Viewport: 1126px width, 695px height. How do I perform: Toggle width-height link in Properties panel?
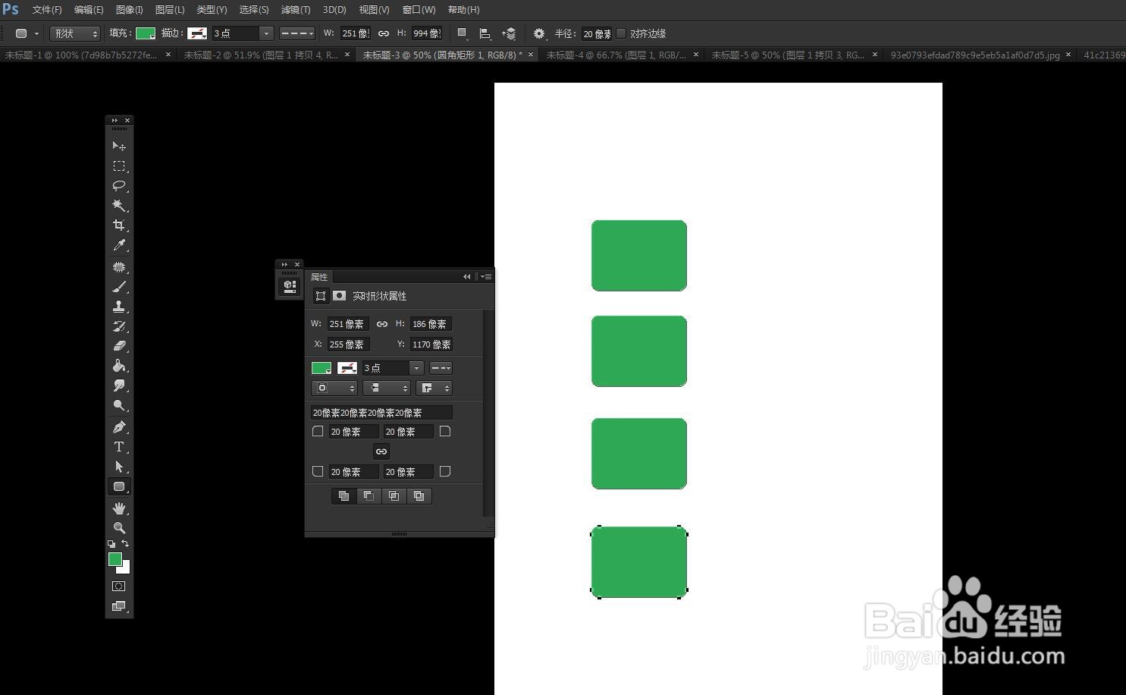382,324
